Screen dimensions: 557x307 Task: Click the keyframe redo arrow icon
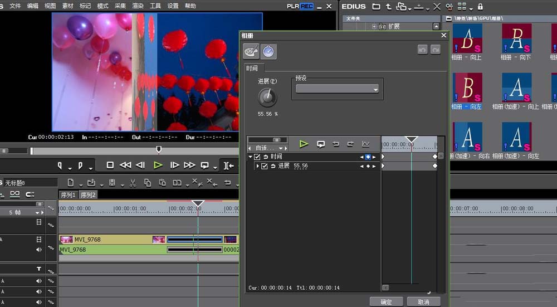350,144
